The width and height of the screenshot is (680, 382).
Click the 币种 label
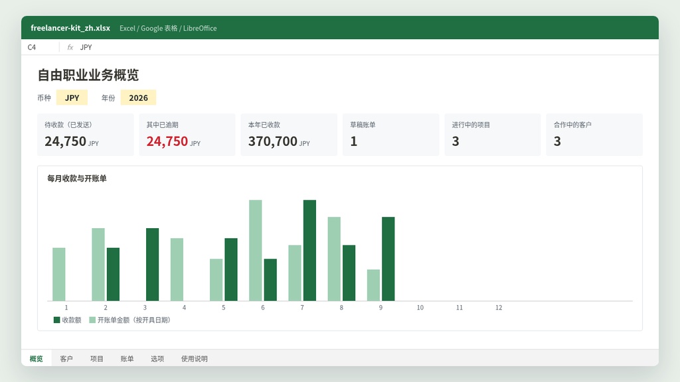tap(44, 98)
